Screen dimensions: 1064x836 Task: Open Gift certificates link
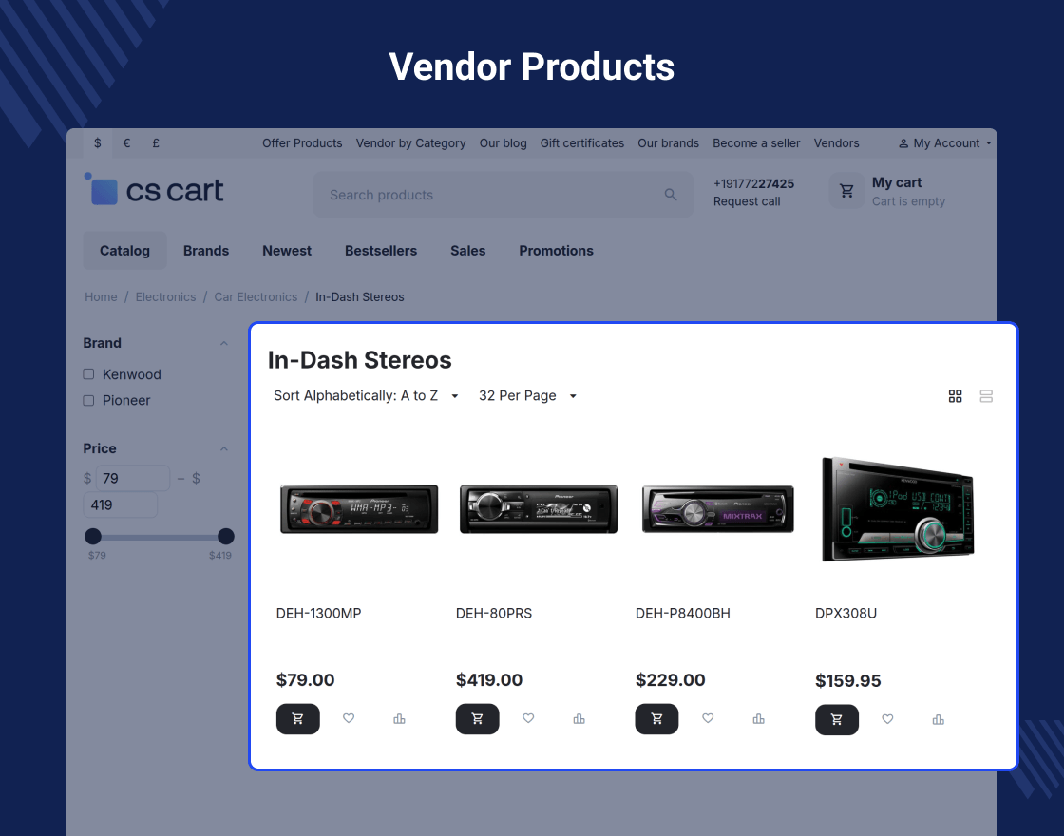point(582,143)
